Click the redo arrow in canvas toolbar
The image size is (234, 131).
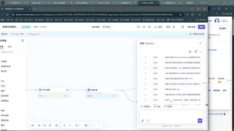click(99, 125)
